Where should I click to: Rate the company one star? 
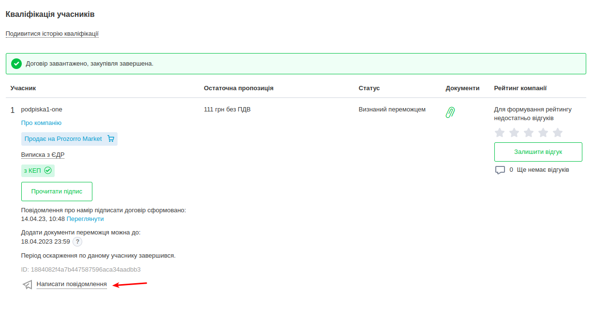click(x=500, y=133)
